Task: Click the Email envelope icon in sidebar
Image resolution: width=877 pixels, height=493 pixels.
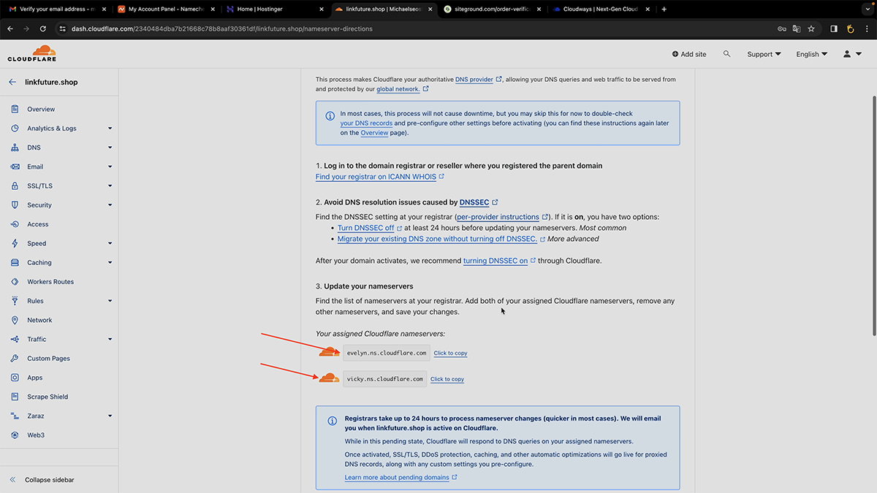Action: point(15,167)
